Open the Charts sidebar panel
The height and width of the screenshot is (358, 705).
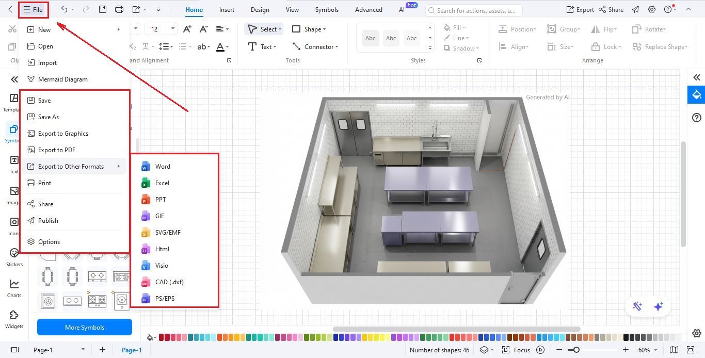(x=14, y=288)
